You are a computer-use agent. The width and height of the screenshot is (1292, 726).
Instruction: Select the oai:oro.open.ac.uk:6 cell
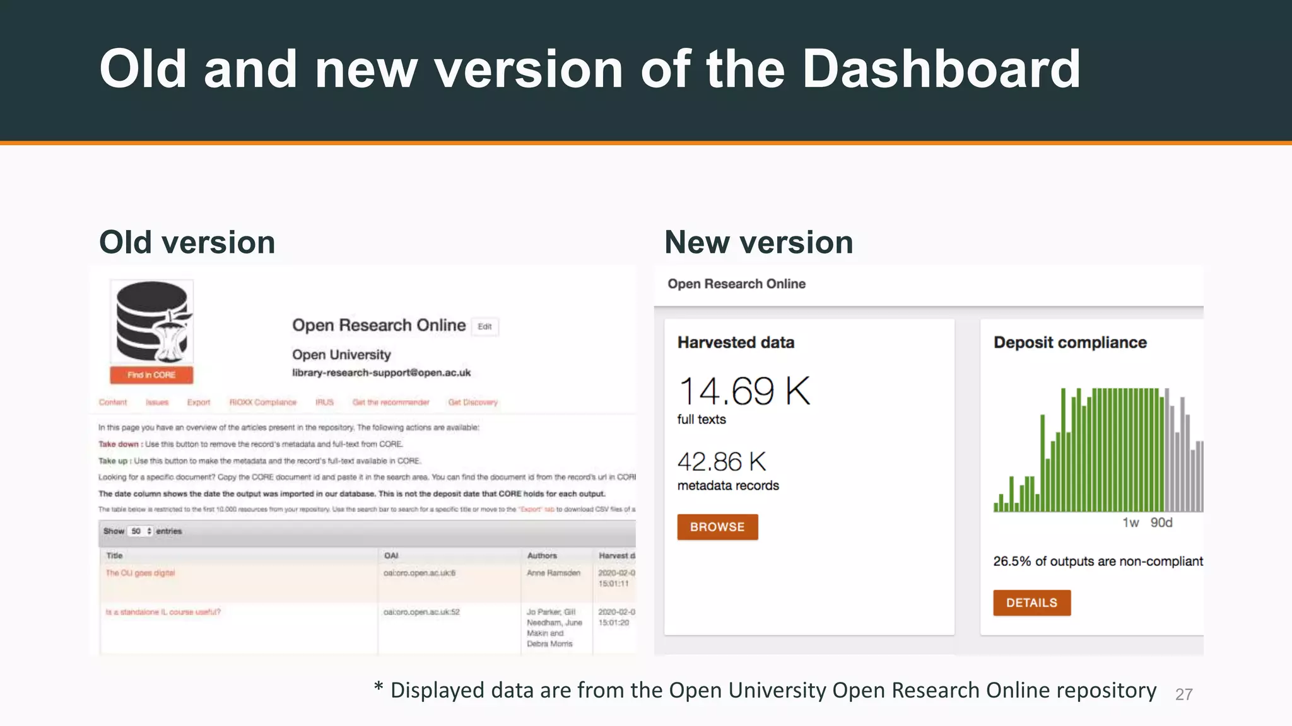click(x=420, y=573)
